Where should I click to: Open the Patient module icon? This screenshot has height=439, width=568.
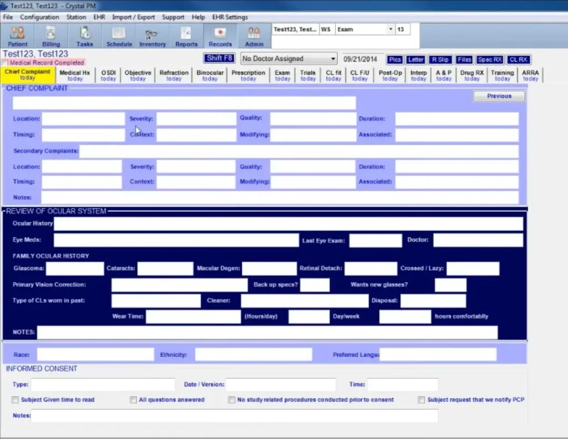click(17, 35)
